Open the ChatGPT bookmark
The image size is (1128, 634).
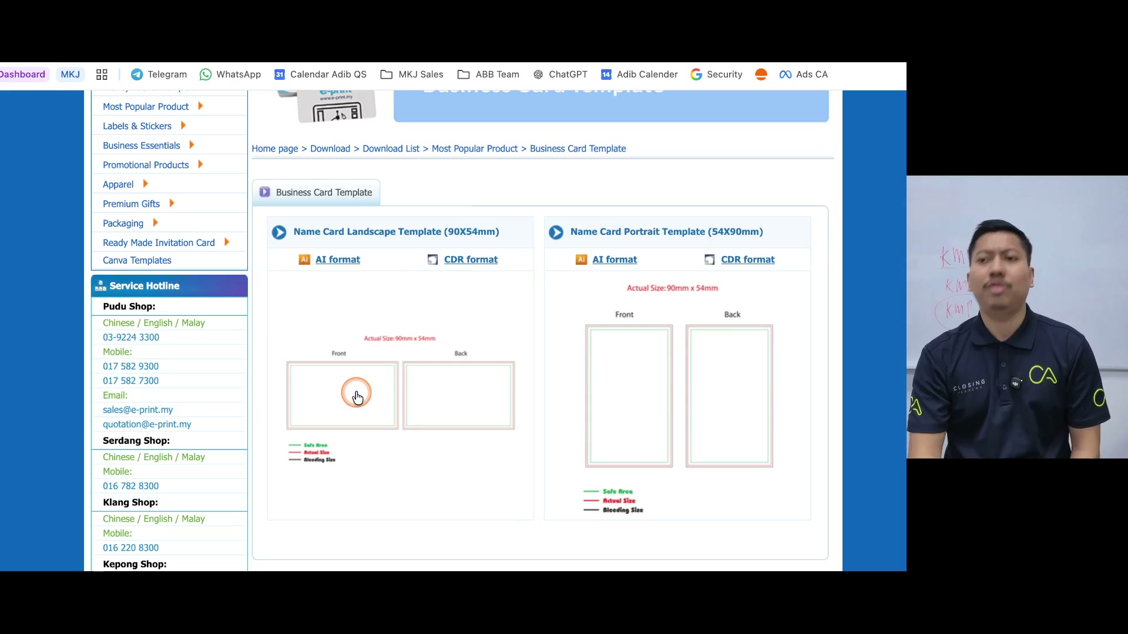[x=560, y=75]
